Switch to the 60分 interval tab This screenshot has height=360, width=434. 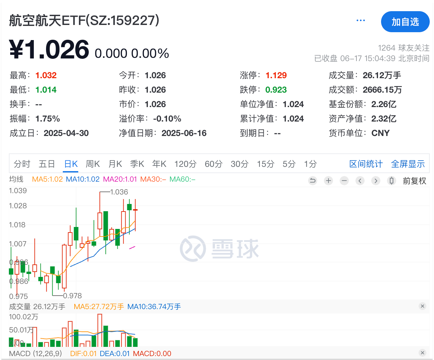pyautogui.click(x=213, y=164)
